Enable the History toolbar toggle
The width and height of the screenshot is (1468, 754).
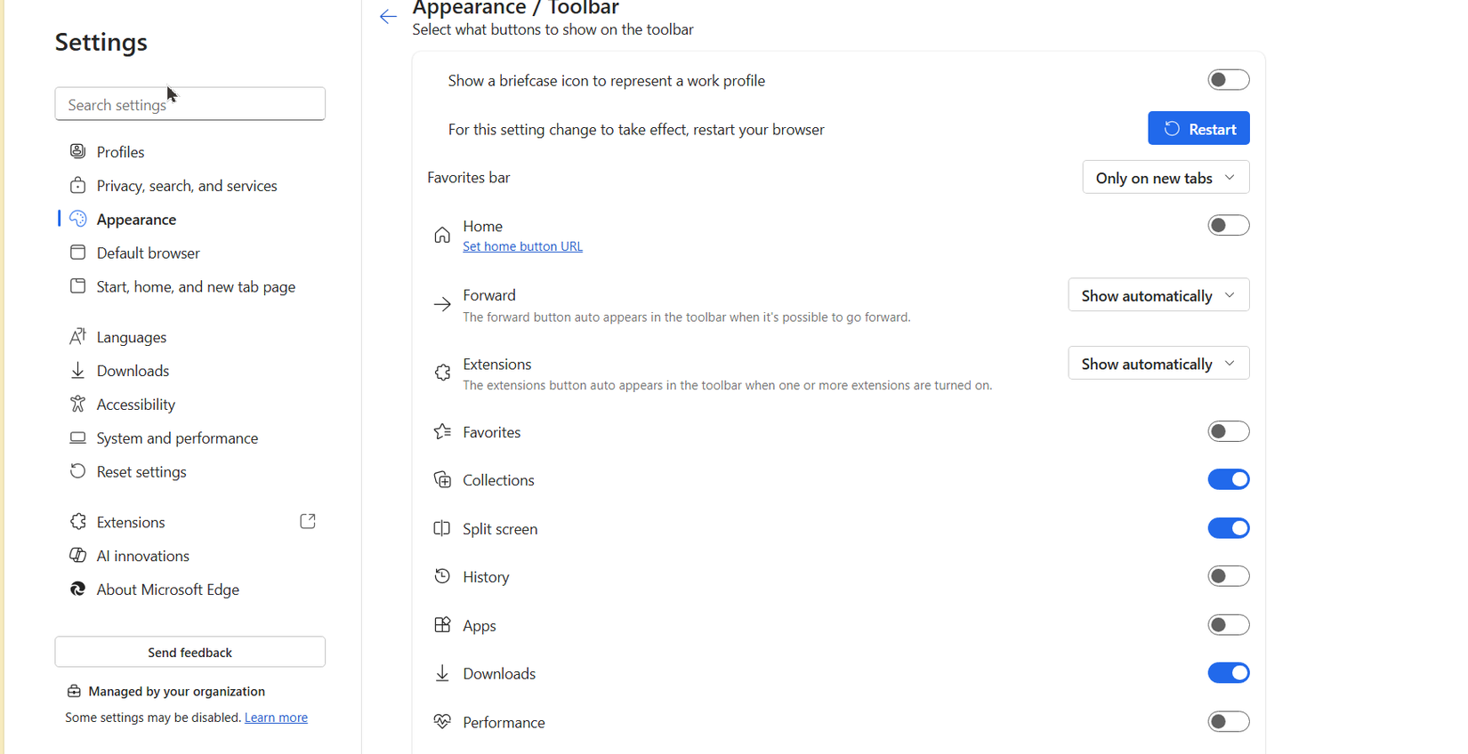pos(1228,575)
